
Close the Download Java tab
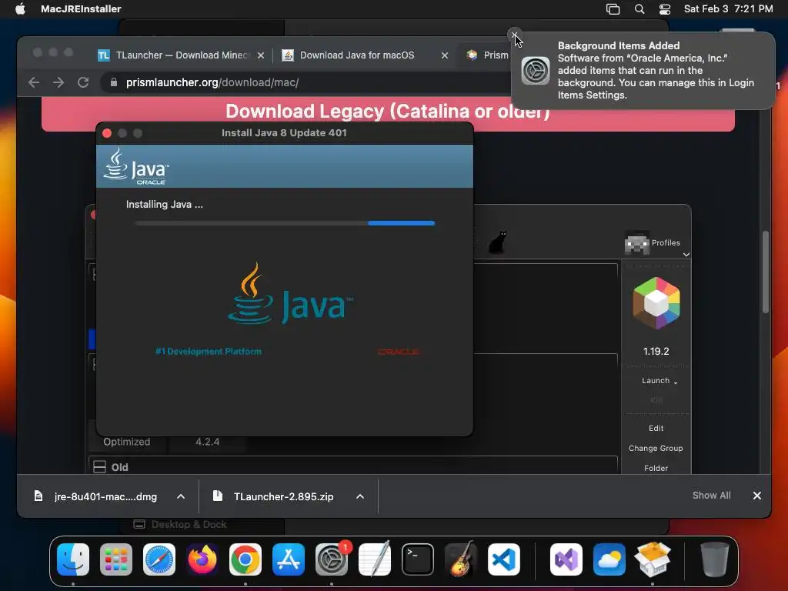point(445,55)
